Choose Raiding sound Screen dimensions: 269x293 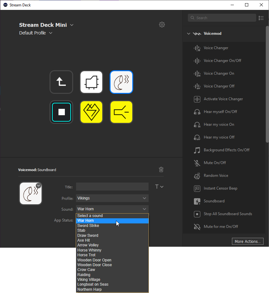coord(112,275)
